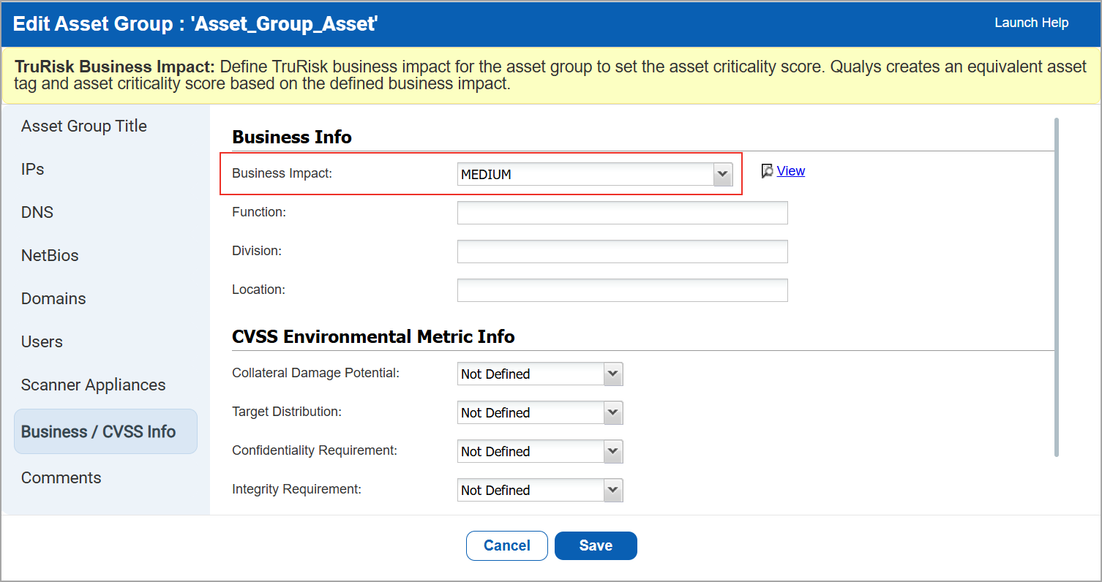Open the View link for asset criticality

click(790, 170)
